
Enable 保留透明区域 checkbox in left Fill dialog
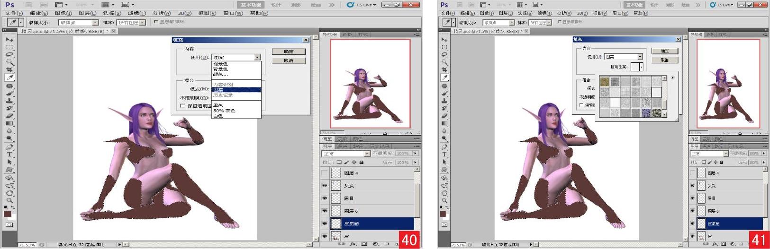click(183, 106)
